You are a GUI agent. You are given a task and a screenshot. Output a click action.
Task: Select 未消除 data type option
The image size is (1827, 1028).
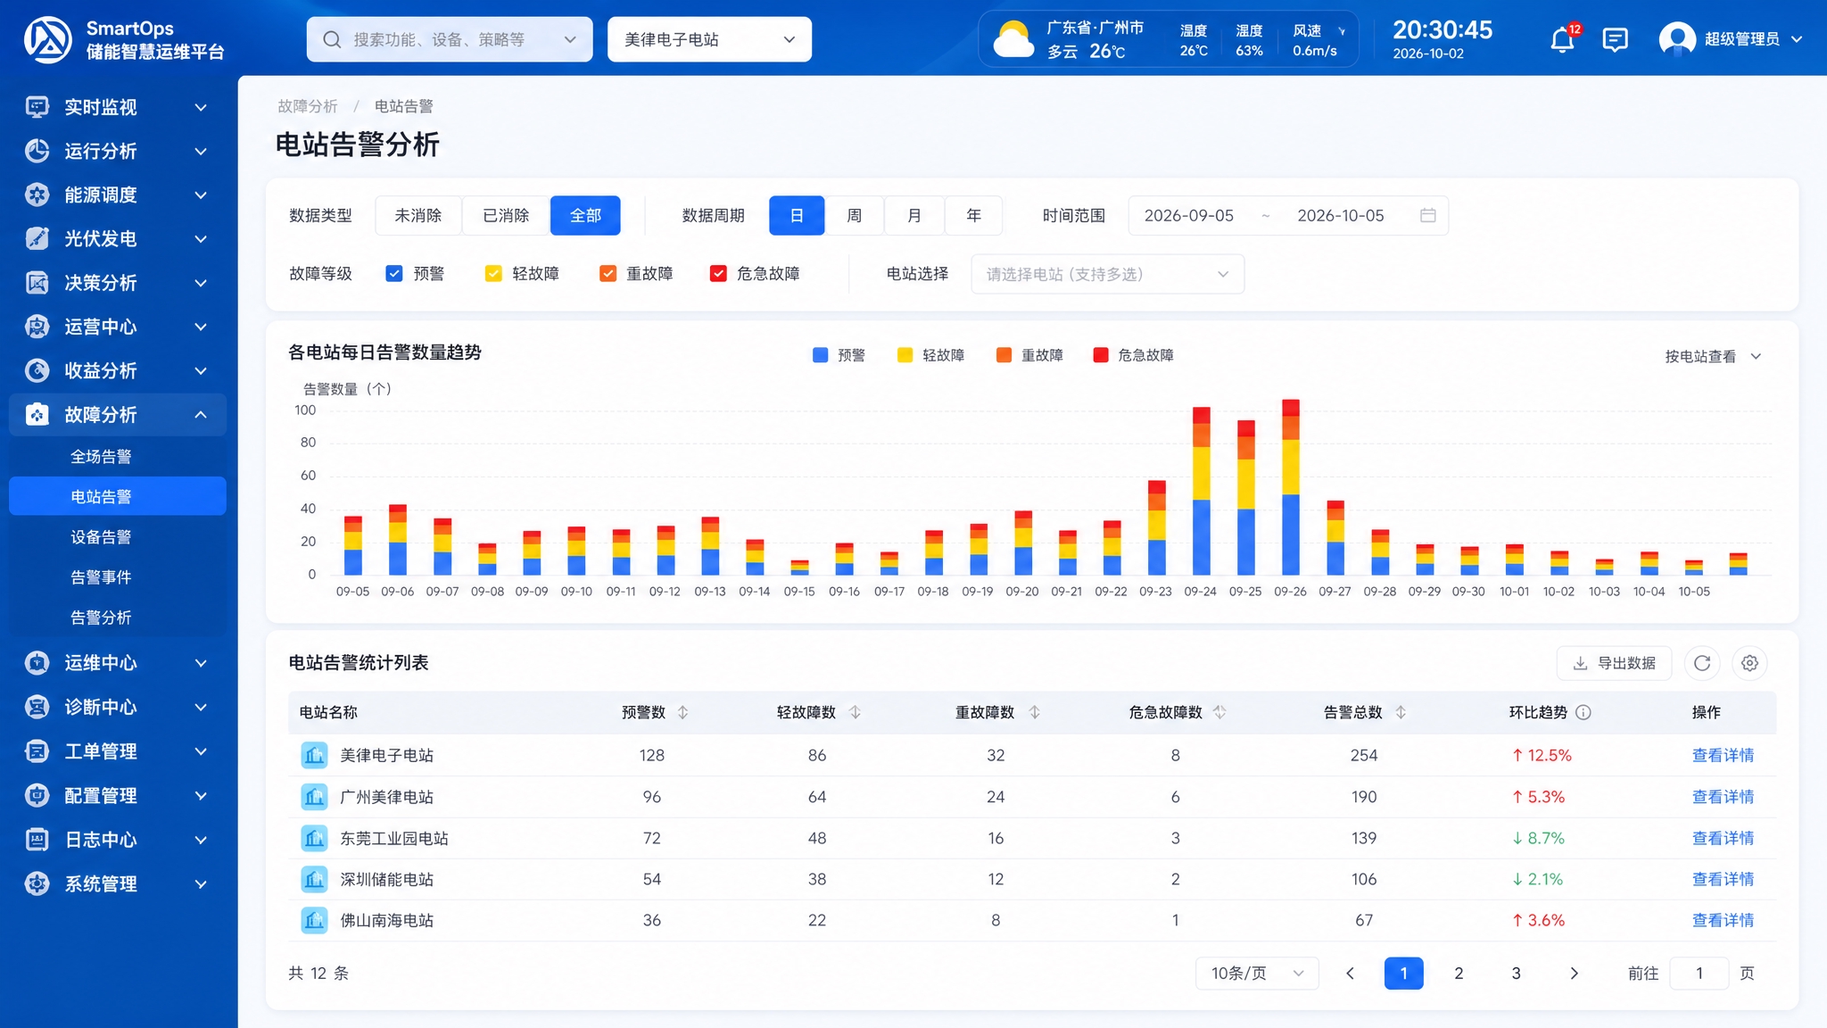pos(418,215)
